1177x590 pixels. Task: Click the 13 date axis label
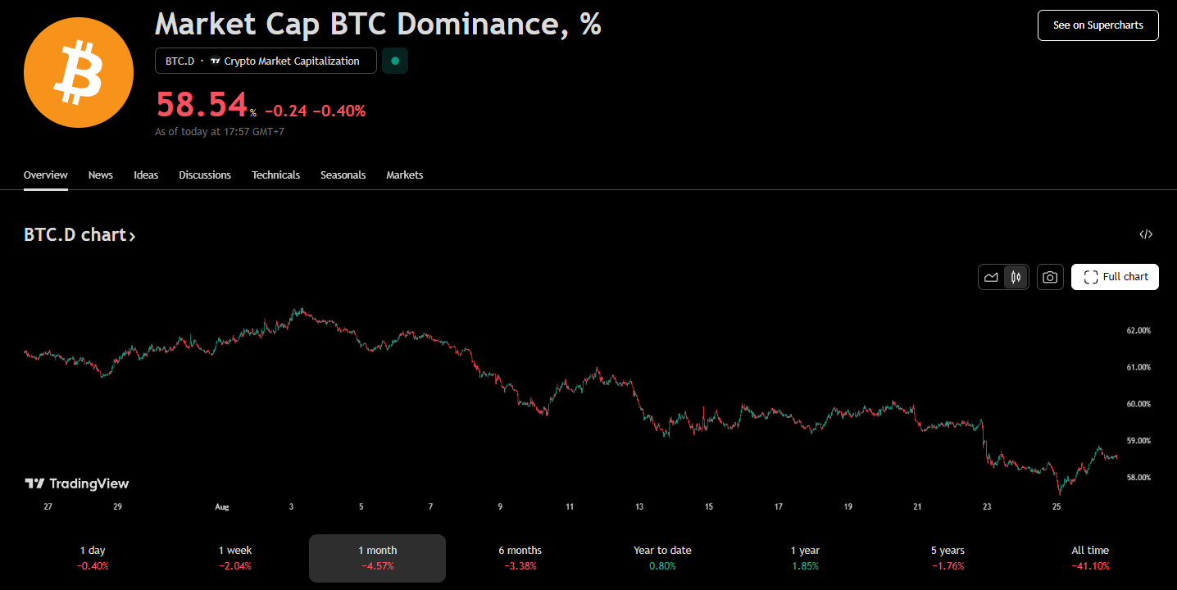coord(639,507)
